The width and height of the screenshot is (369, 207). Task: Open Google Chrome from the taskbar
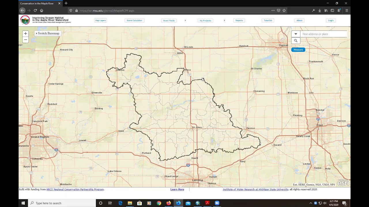click(x=159, y=203)
